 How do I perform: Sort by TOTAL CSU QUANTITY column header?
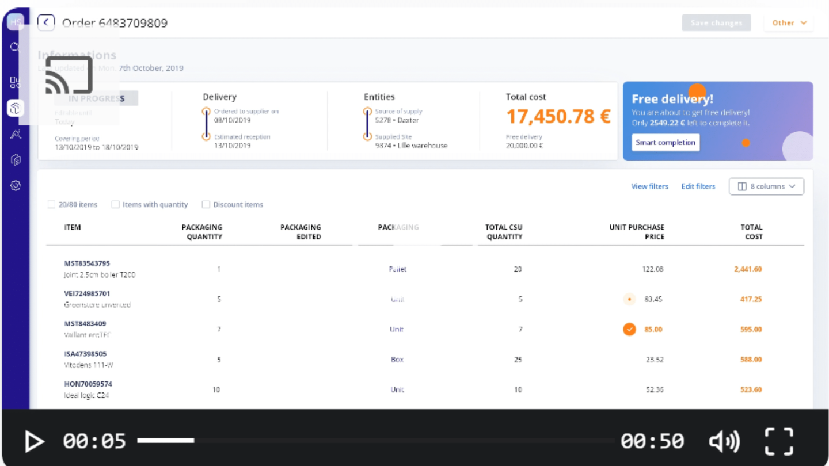[504, 232]
